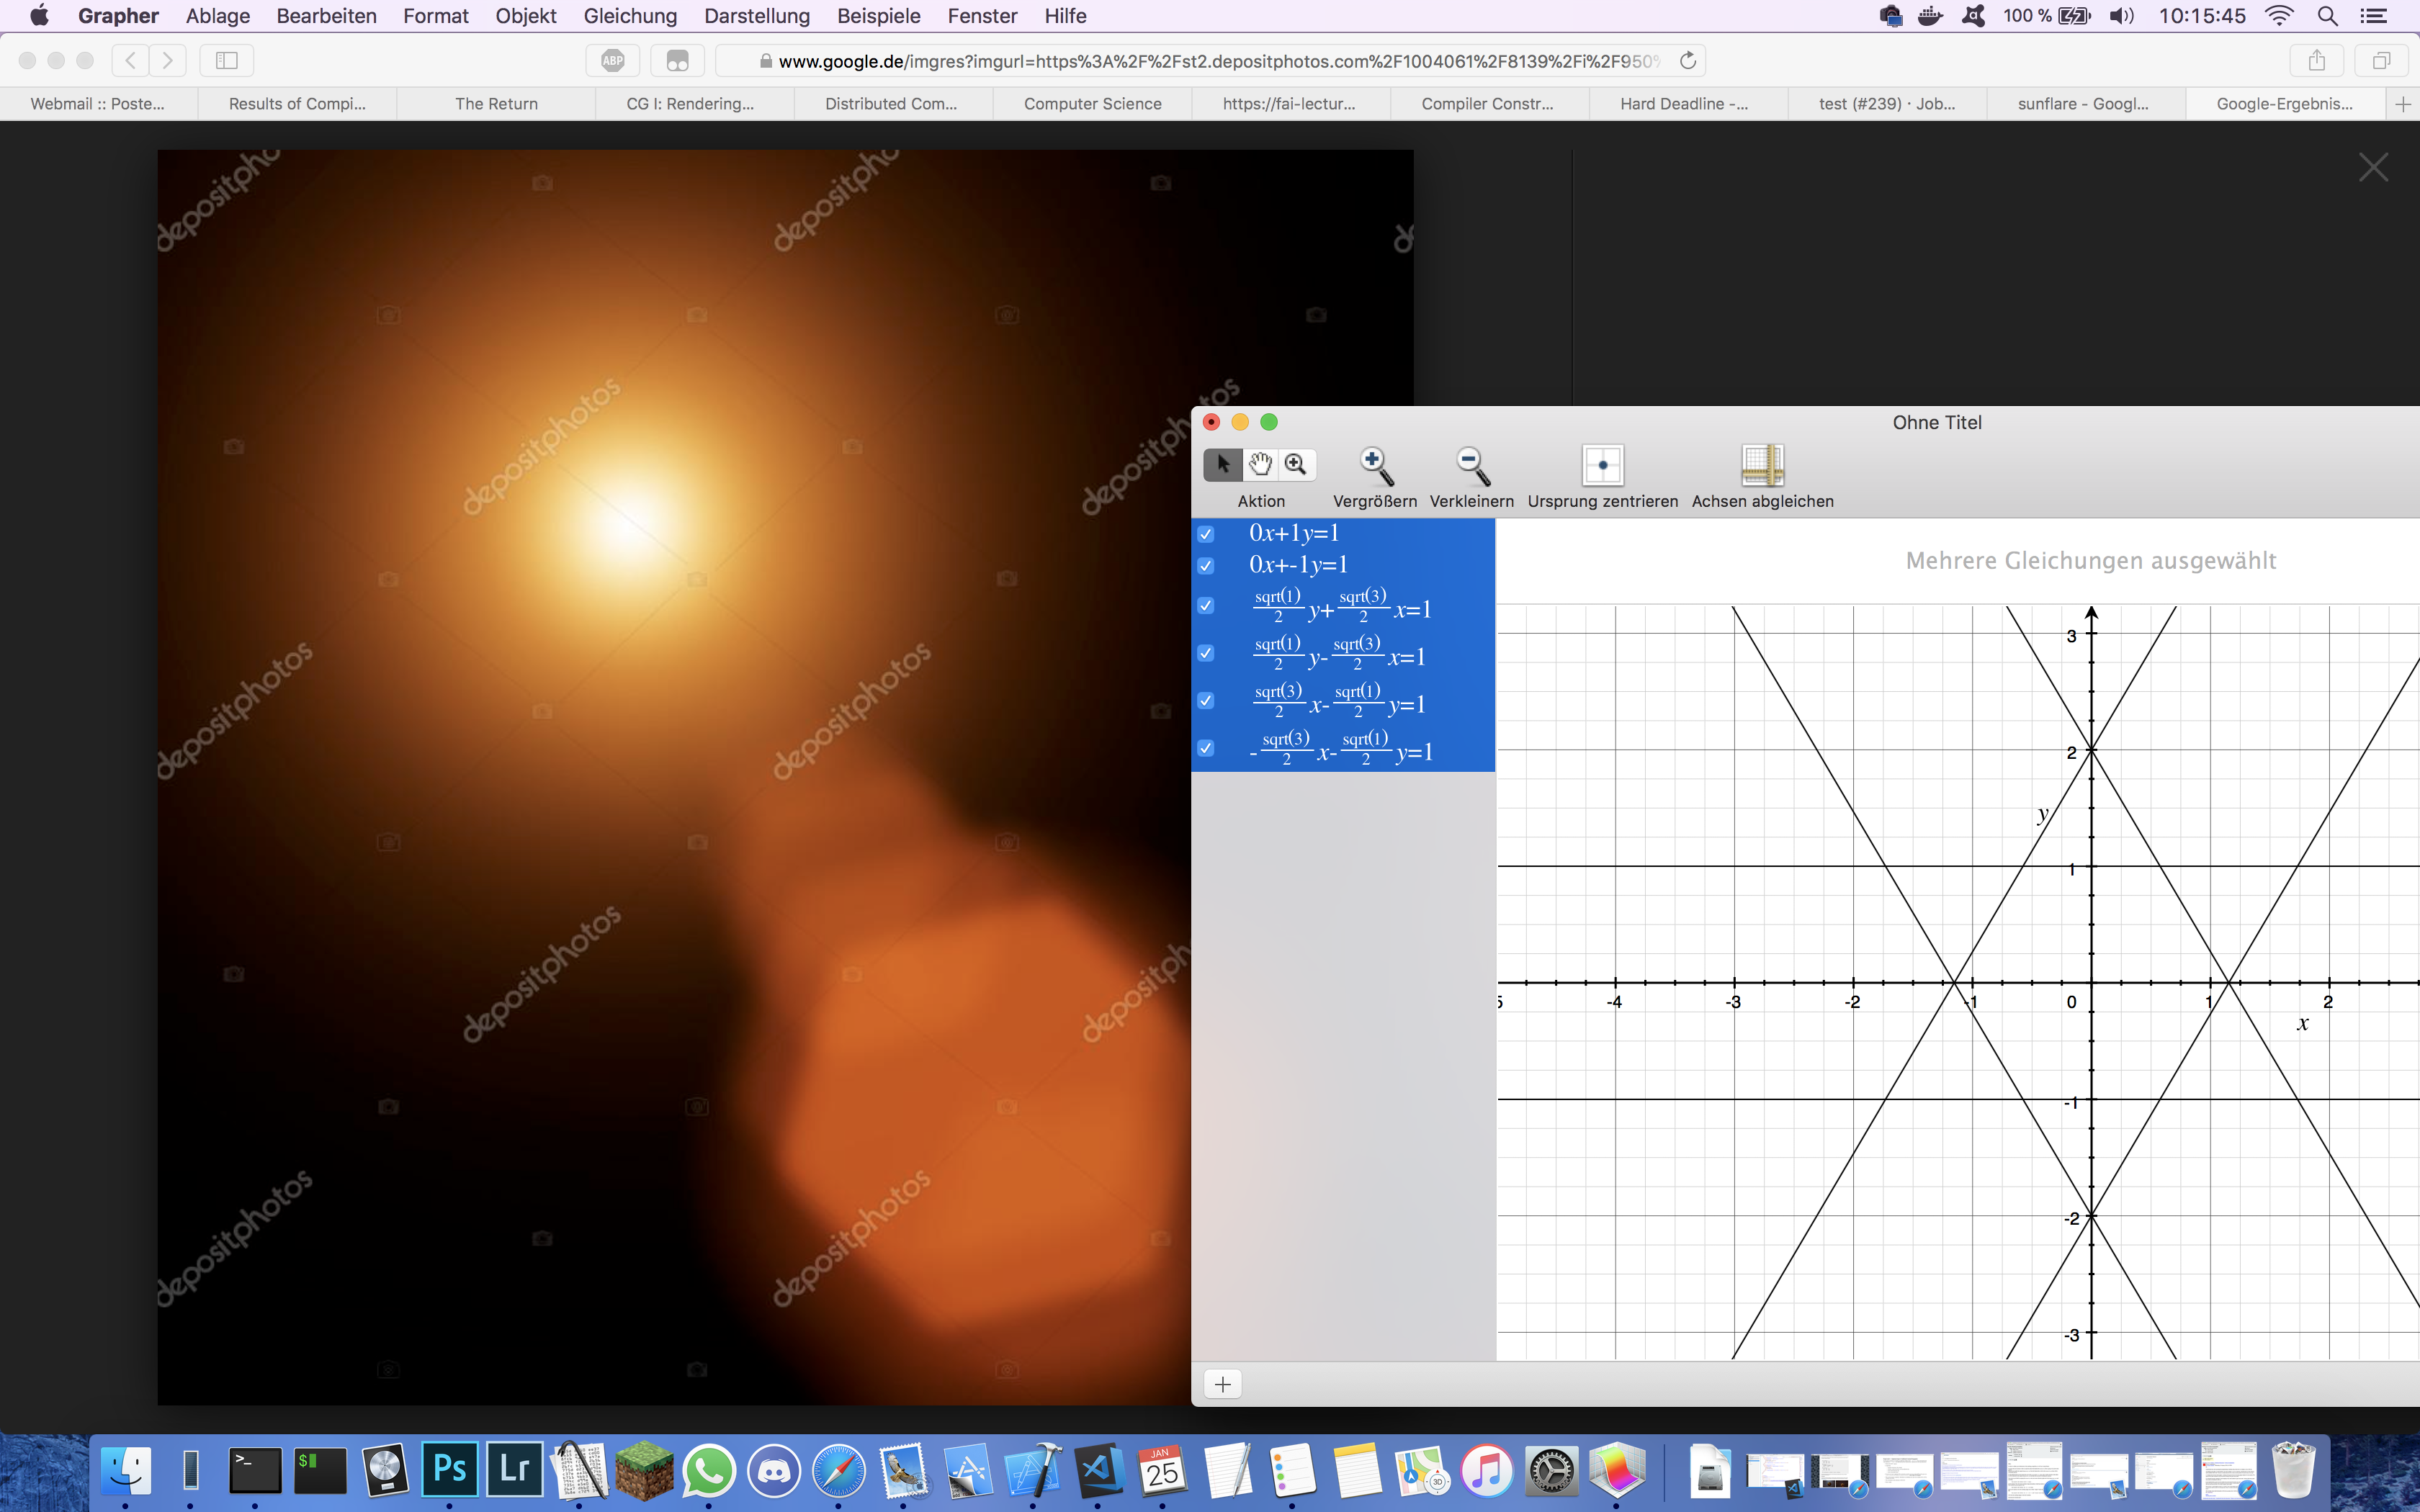Open the Darstellung menu
Image resolution: width=2420 pixels, height=1512 pixels.
tap(757, 16)
